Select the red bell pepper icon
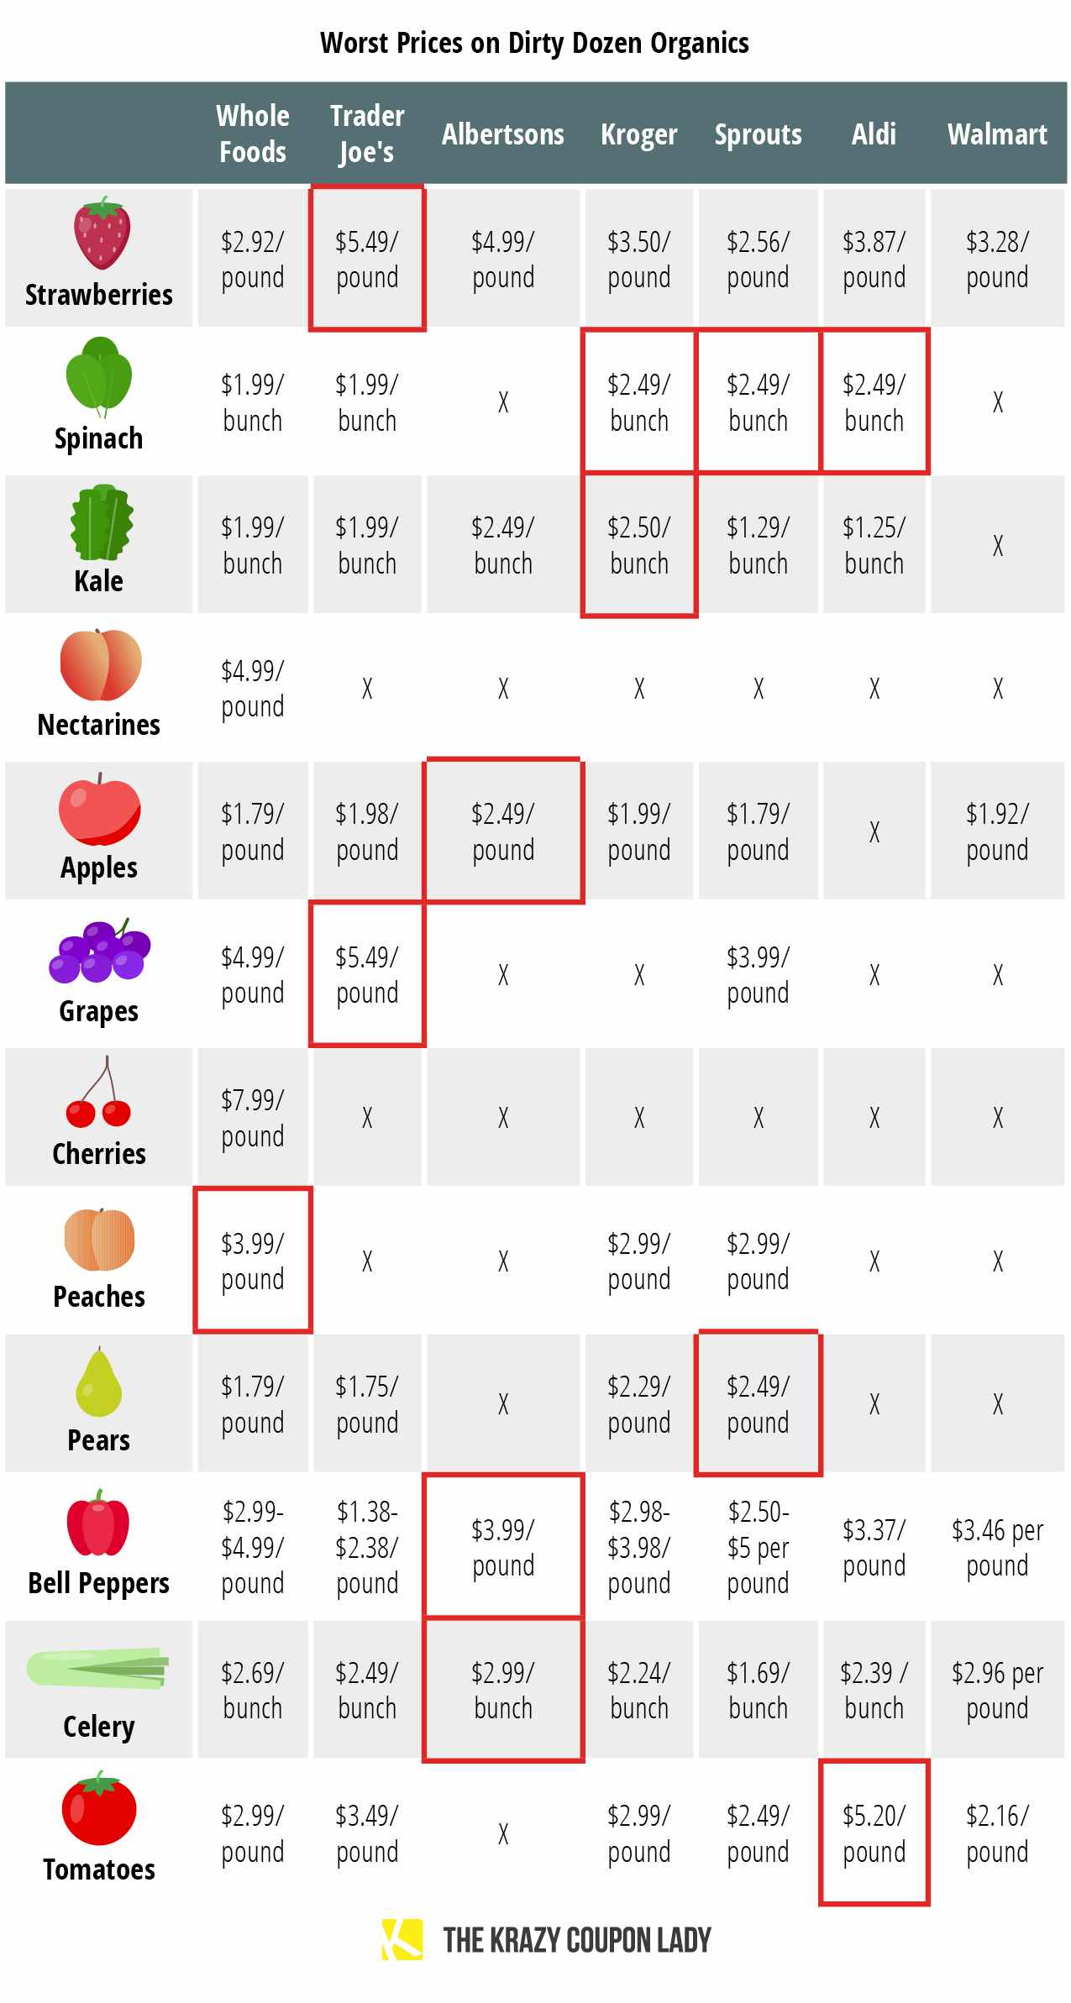This screenshot has width=1071, height=2003. tap(98, 1523)
